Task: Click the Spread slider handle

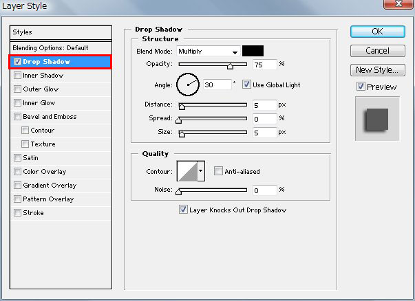Action: [x=179, y=120]
